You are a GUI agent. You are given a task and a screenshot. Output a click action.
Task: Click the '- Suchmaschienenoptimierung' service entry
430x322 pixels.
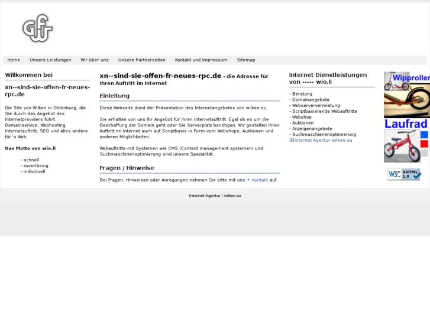coord(323,134)
